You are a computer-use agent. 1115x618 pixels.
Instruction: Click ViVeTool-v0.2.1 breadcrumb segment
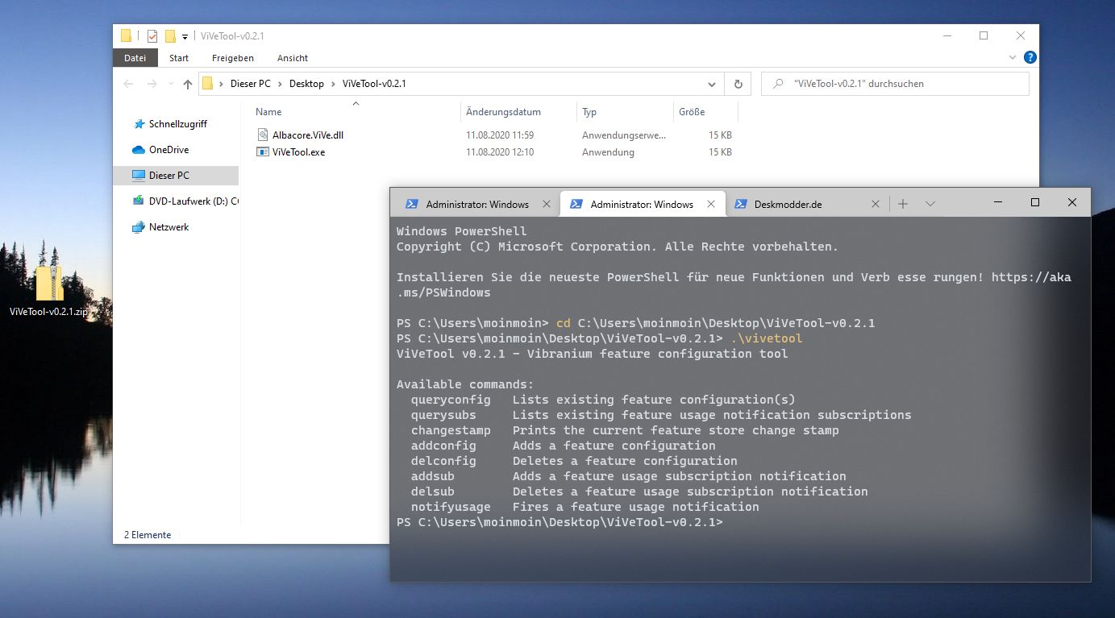(x=374, y=84)
